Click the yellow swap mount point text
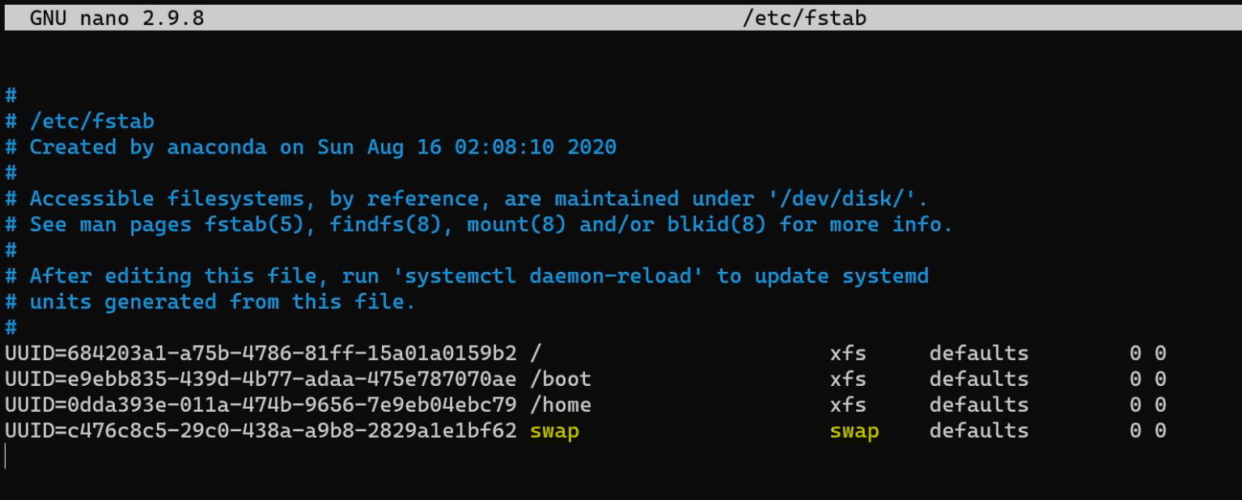 click(555, 430)
